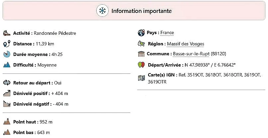Click the Distance route pin icon
Viewport: 268px width, 138px height.
7,44
